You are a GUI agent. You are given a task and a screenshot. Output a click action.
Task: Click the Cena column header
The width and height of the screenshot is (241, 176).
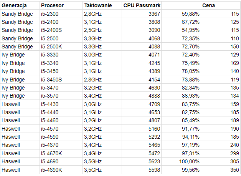point(221,5)
